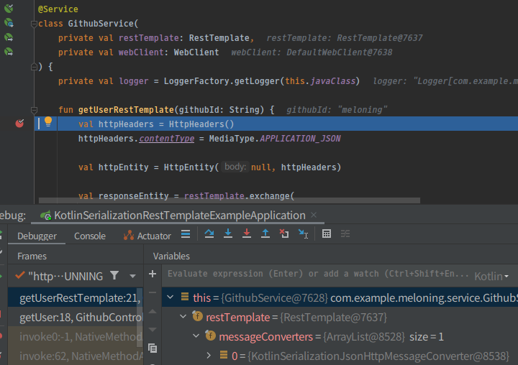Click the inline hint 'webClient: DefaultWebClient@7638'
The image size is (518, 365).
(x=312, y=52)
